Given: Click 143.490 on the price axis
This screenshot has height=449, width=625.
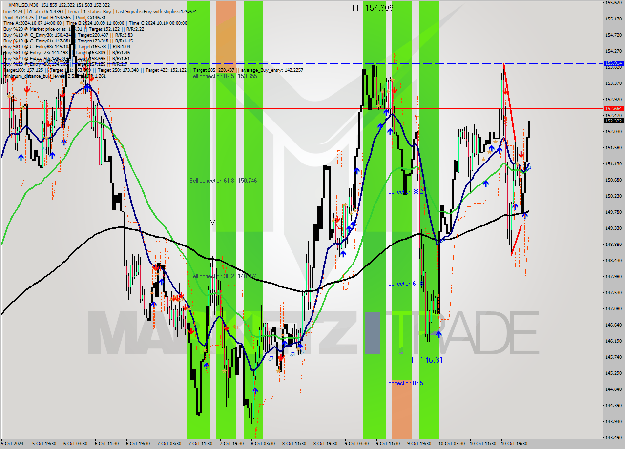Looking at the screenshot, I should pyautogui.click(x=613, y=438).
